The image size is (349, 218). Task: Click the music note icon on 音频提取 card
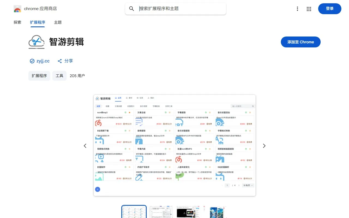point(139,141)
